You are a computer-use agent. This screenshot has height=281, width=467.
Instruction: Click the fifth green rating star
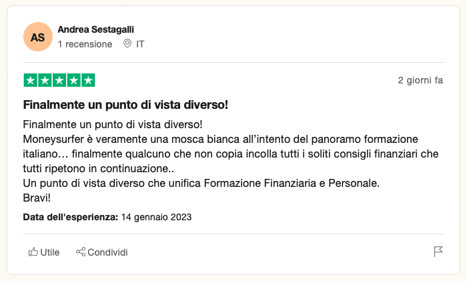coord(88,80)
